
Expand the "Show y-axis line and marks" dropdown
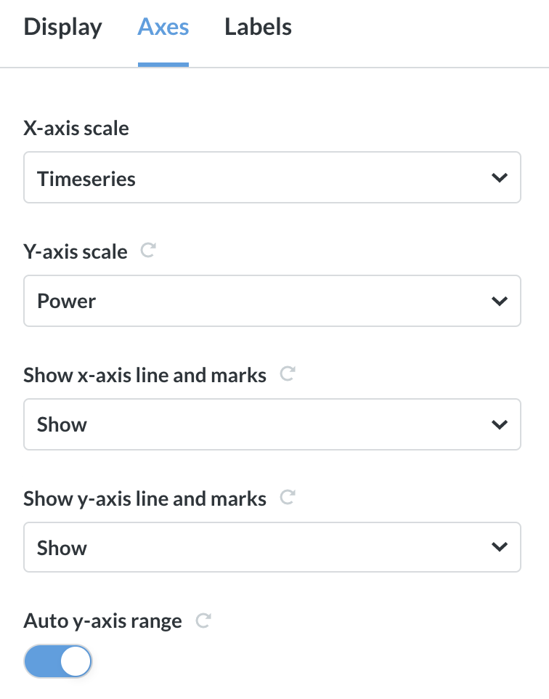(272, 547)
